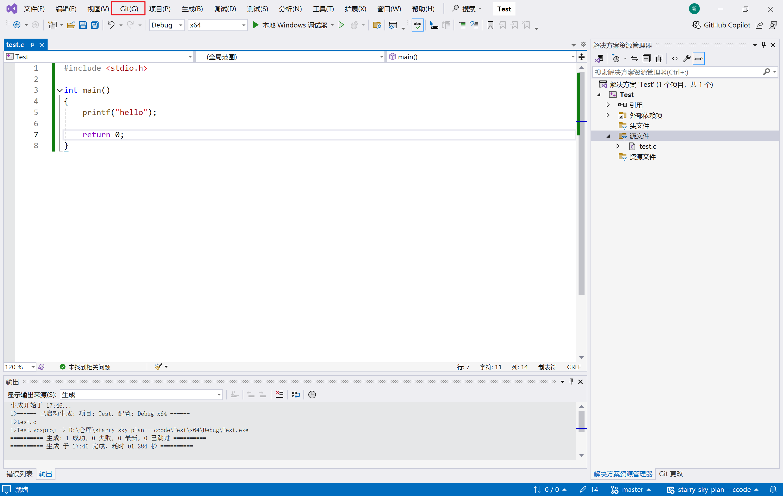Click the Hot Reload flame icon
Image resolution: width=783 pixels, height=496 pixels.
pyautogui.click(x=354, y=25)
